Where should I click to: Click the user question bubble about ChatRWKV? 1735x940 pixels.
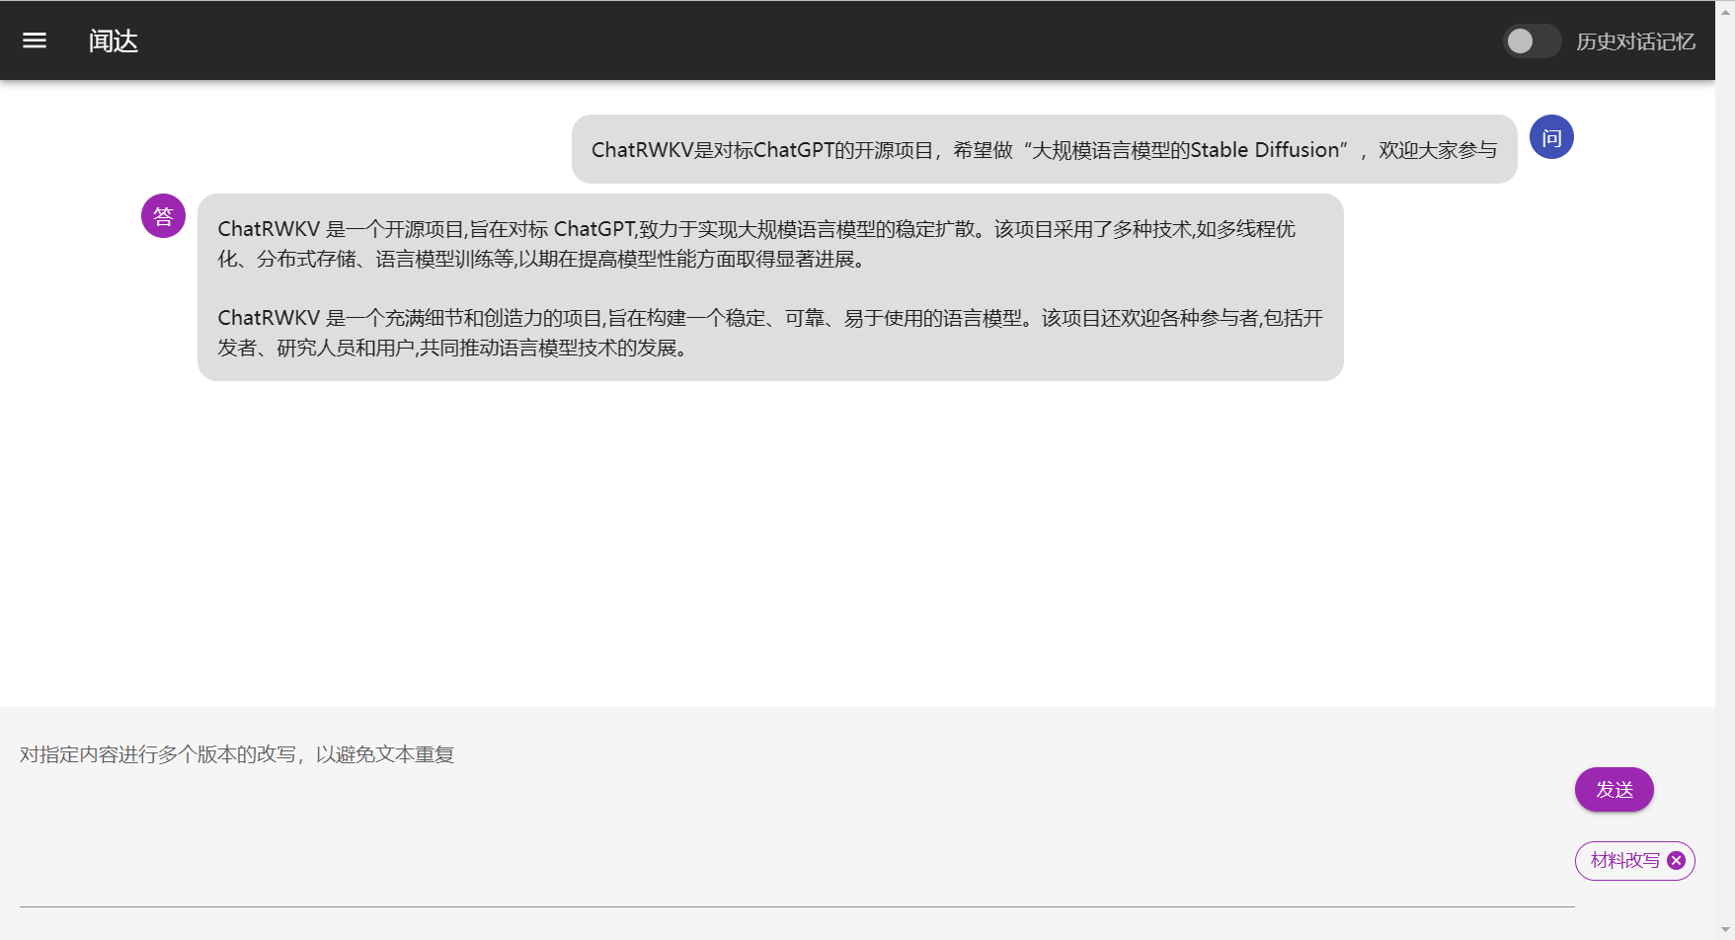[x=1044, y=149]
